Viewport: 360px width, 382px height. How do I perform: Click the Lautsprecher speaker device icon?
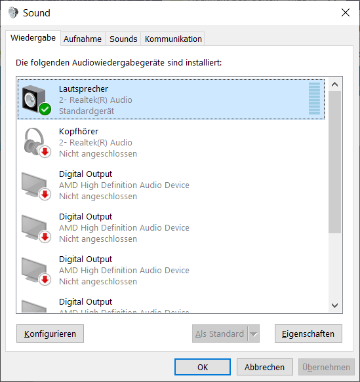36,100
